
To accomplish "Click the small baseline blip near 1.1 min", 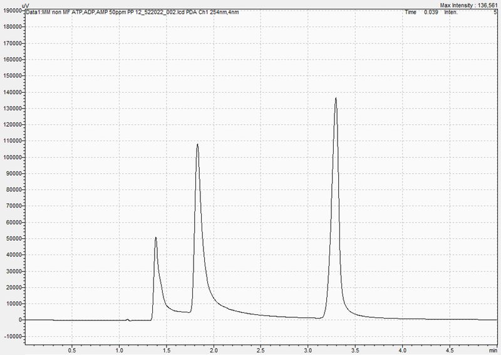I will [128, 319].
